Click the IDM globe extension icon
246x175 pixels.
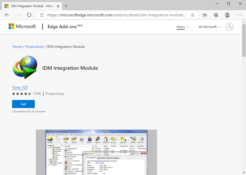click(x=25, y=67)
